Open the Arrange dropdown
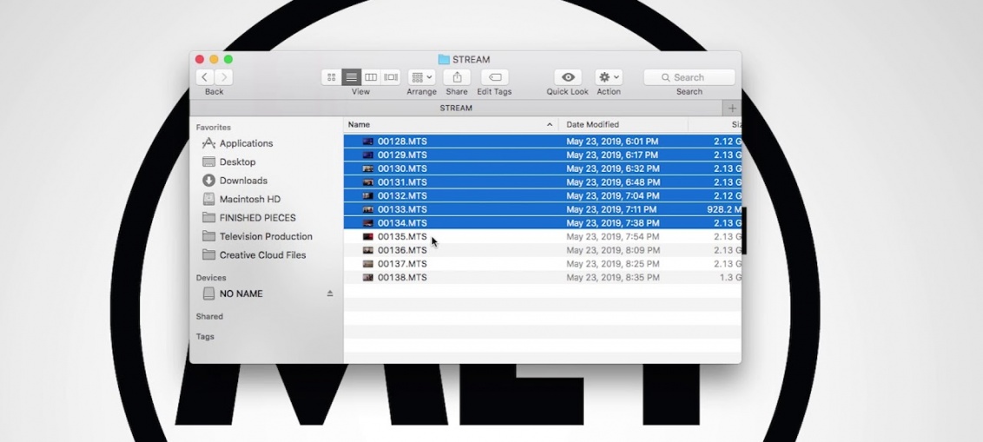Image resolution: width=983 pixels, height=442 pixels. click(x=421, y=77)
